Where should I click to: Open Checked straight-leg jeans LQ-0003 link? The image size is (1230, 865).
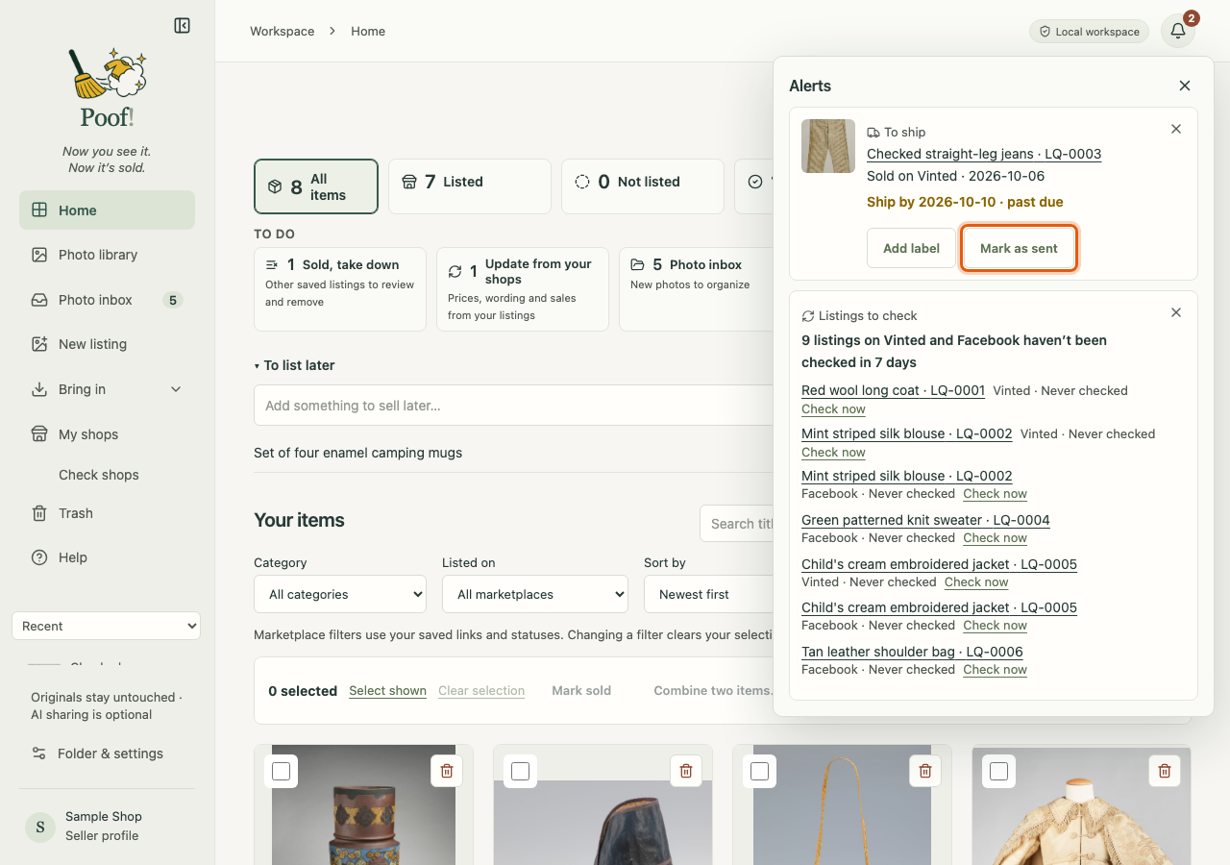tap(984, 154)
